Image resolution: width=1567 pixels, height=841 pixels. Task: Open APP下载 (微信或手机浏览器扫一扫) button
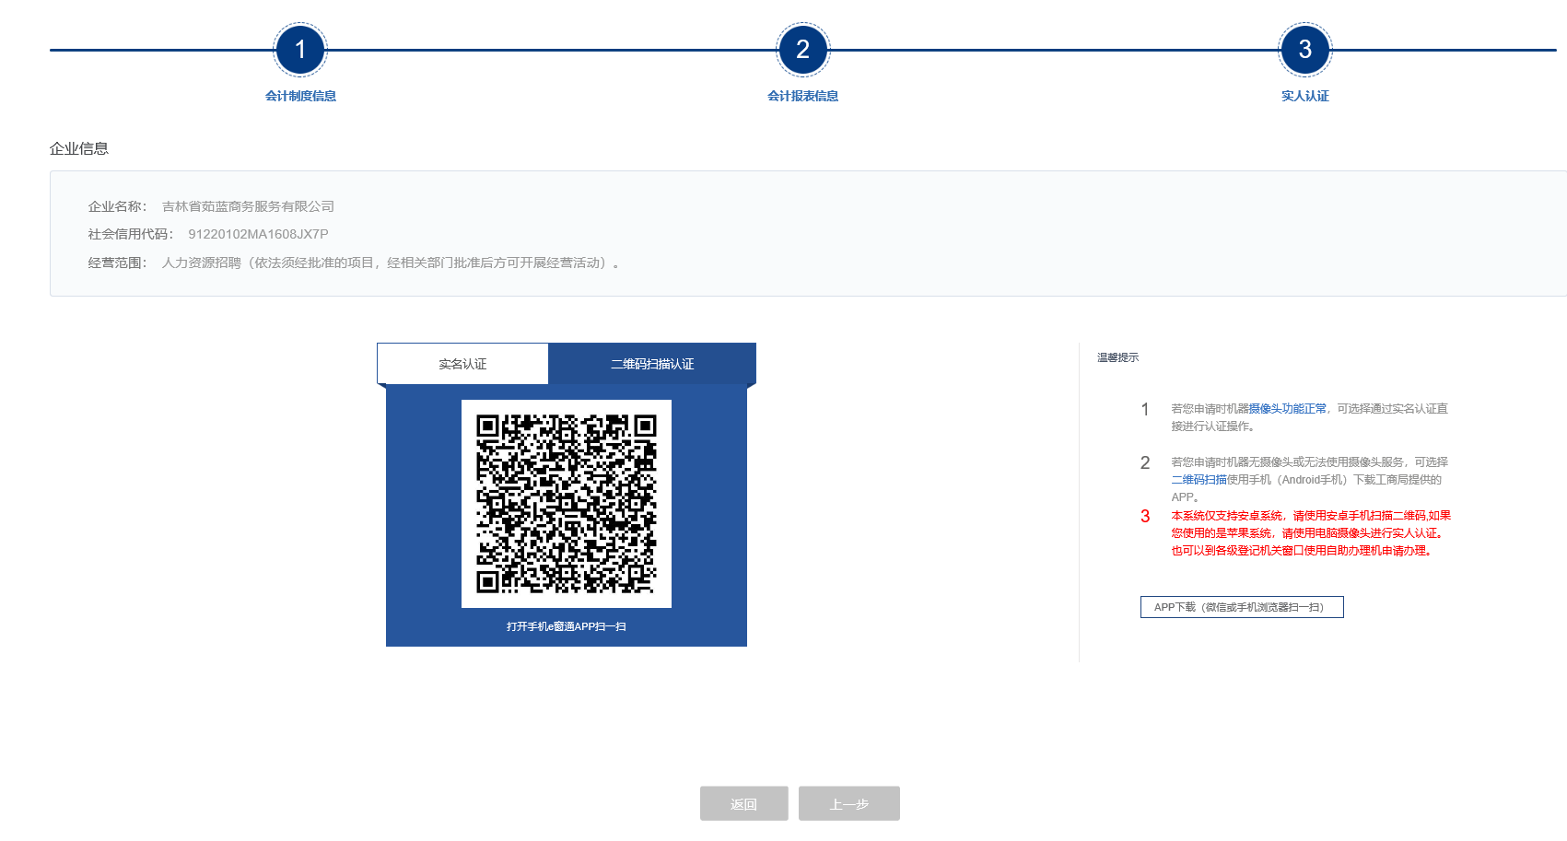(1242, 607)
